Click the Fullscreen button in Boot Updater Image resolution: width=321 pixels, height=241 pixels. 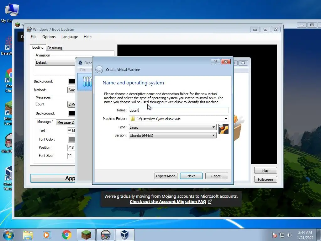[266, 179]
